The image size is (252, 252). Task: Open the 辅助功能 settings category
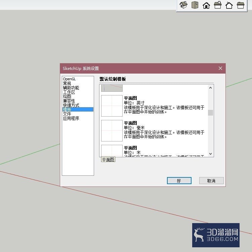coord(71,88)
